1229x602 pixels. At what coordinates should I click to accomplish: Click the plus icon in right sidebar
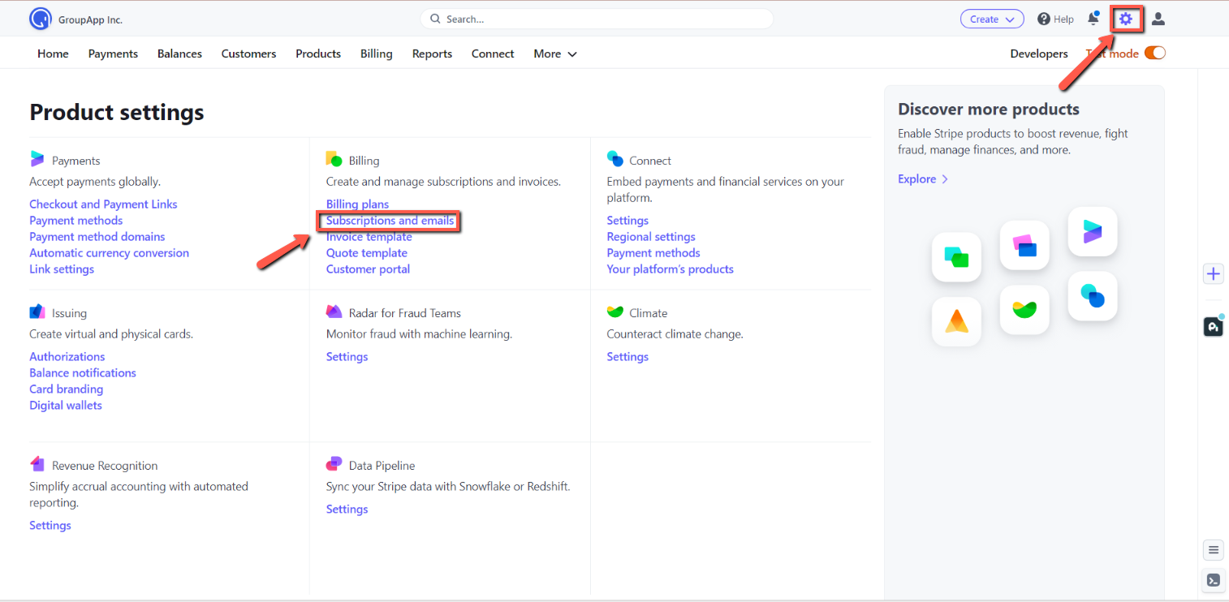(x=1213, y=273)
